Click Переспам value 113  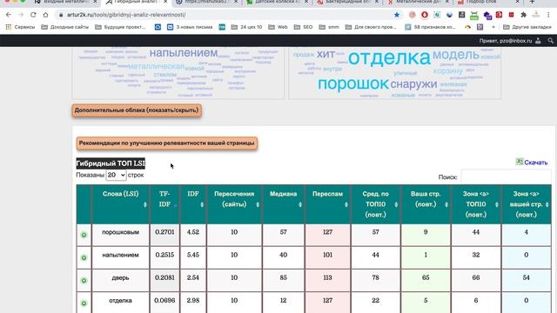point(327,277)
